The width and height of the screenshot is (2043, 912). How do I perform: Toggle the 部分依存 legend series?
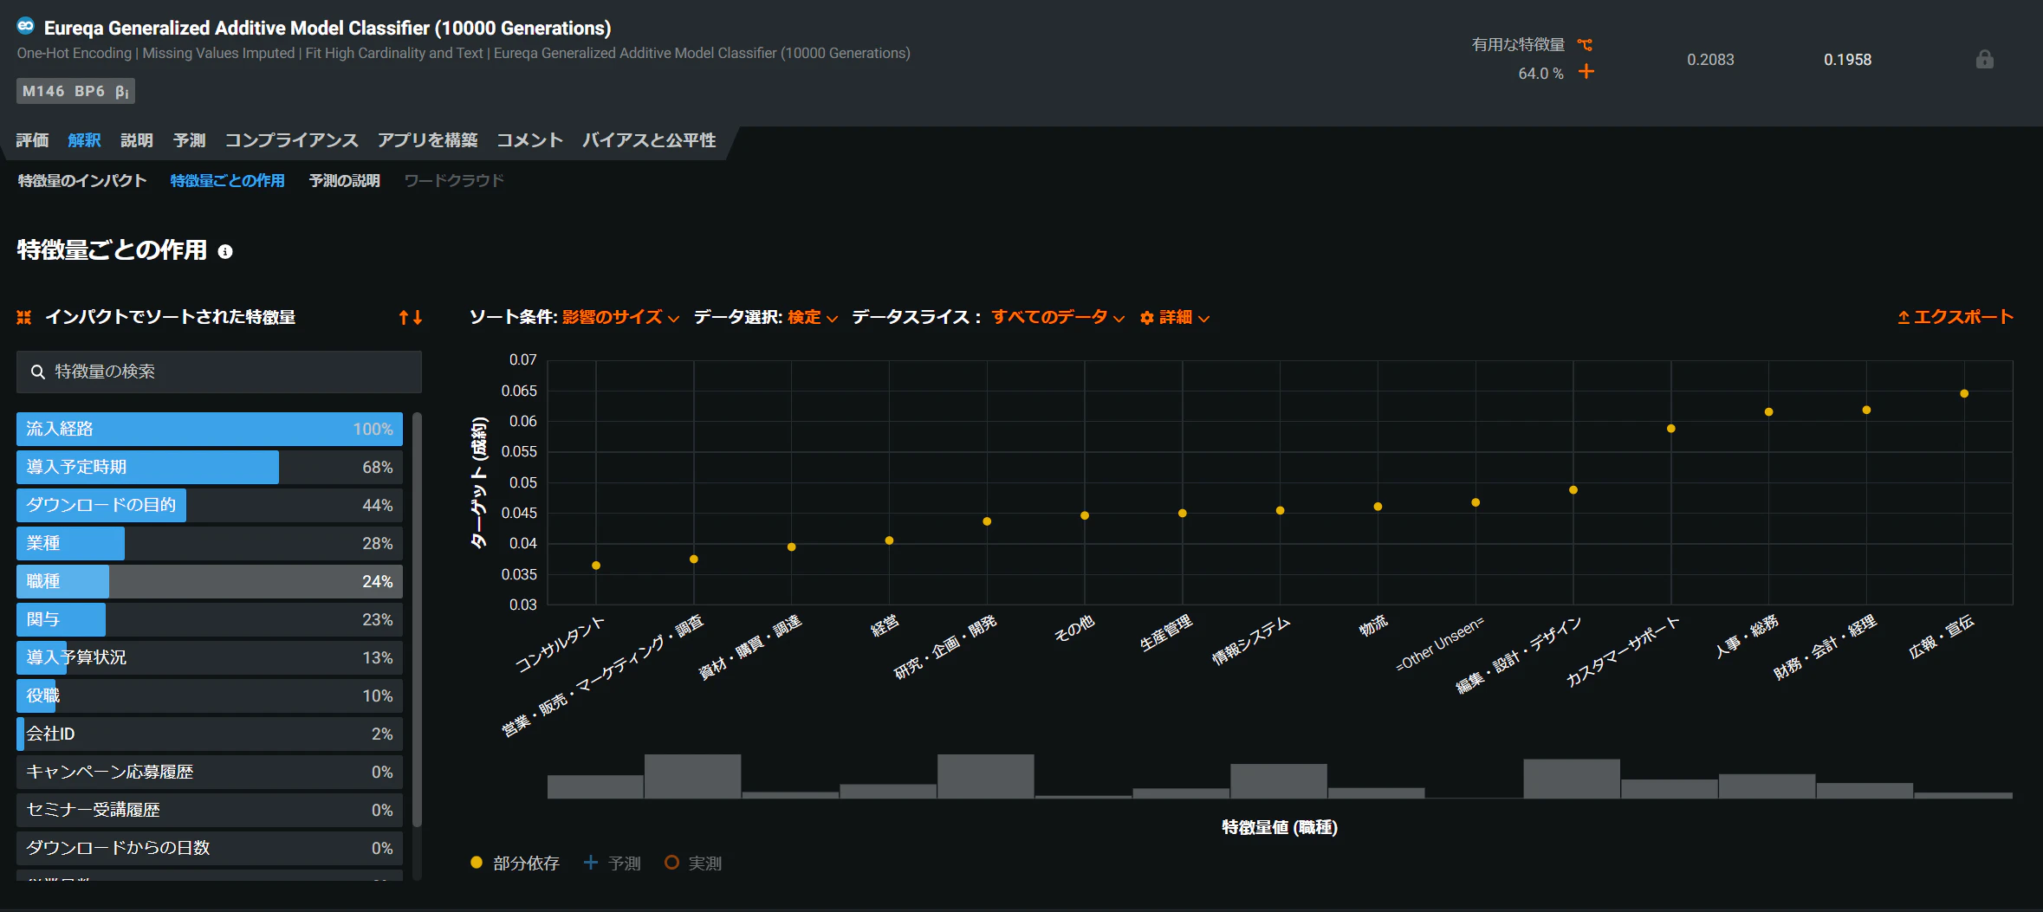(516, 863)
